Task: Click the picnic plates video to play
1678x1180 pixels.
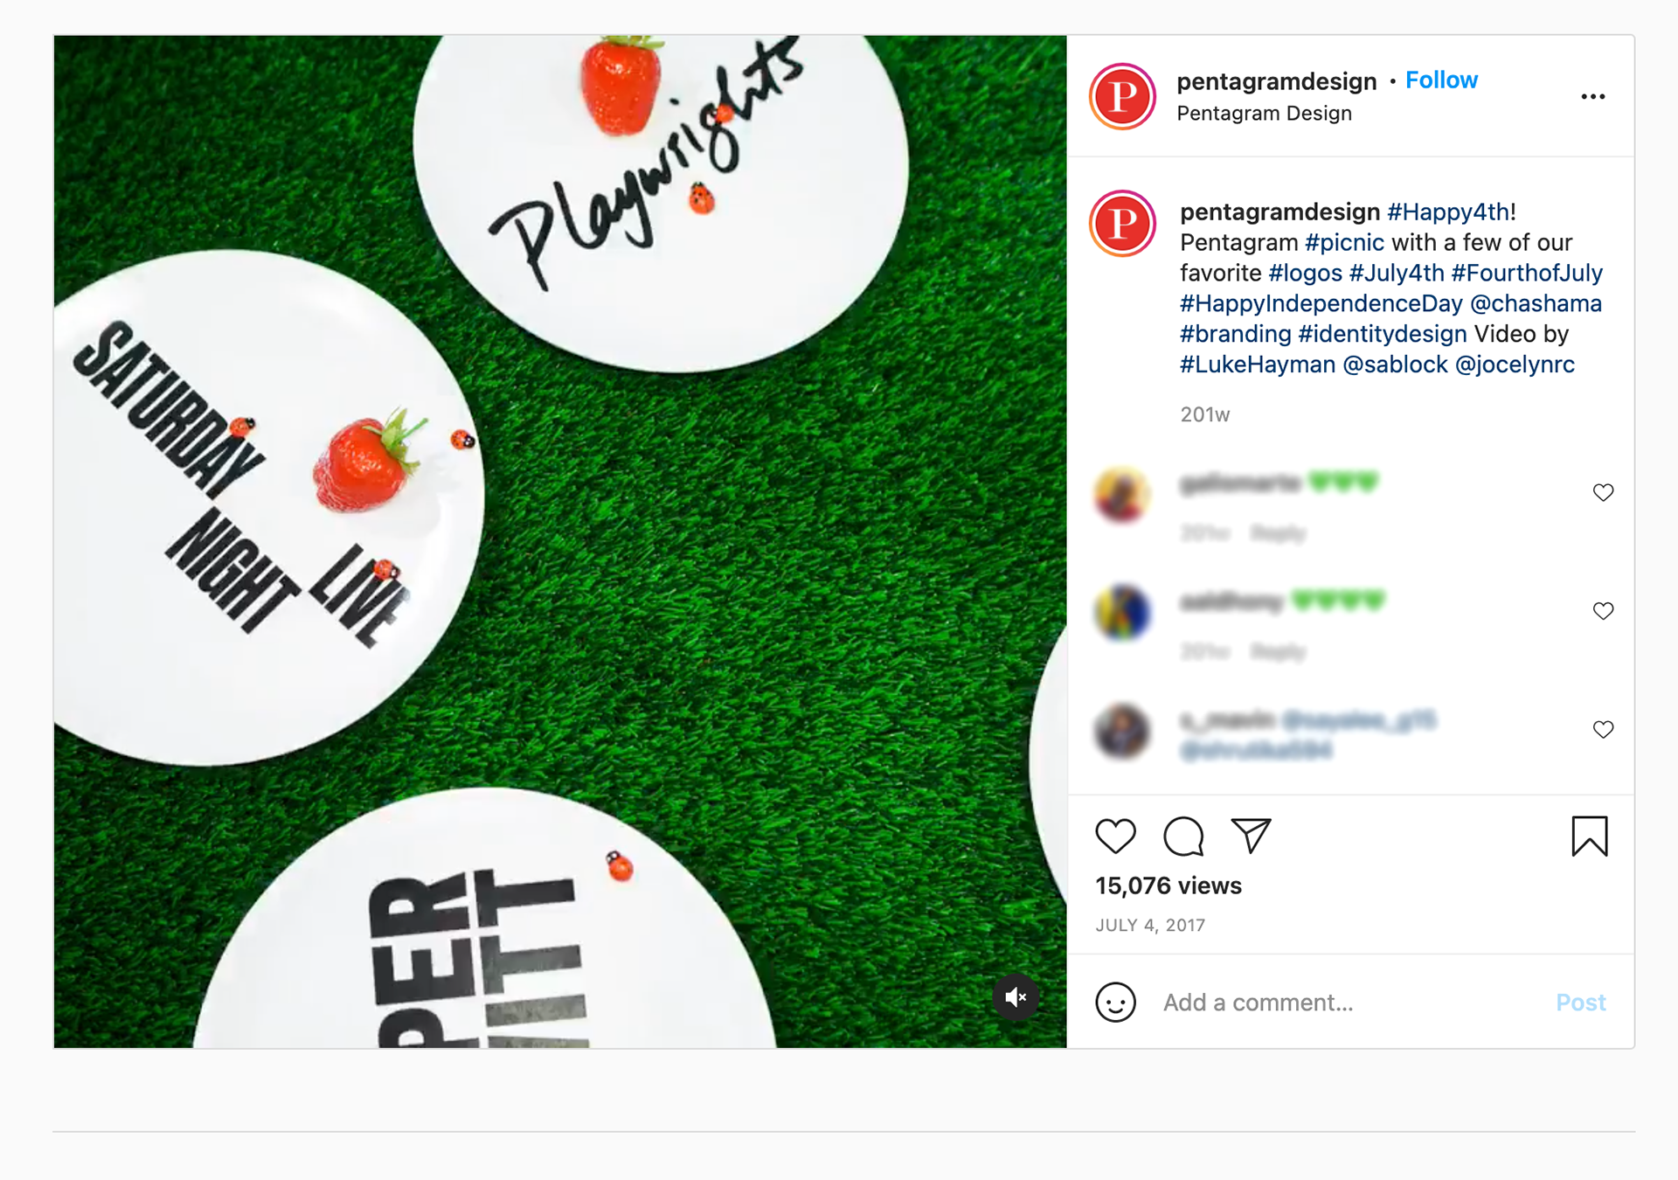Action: 560,542
